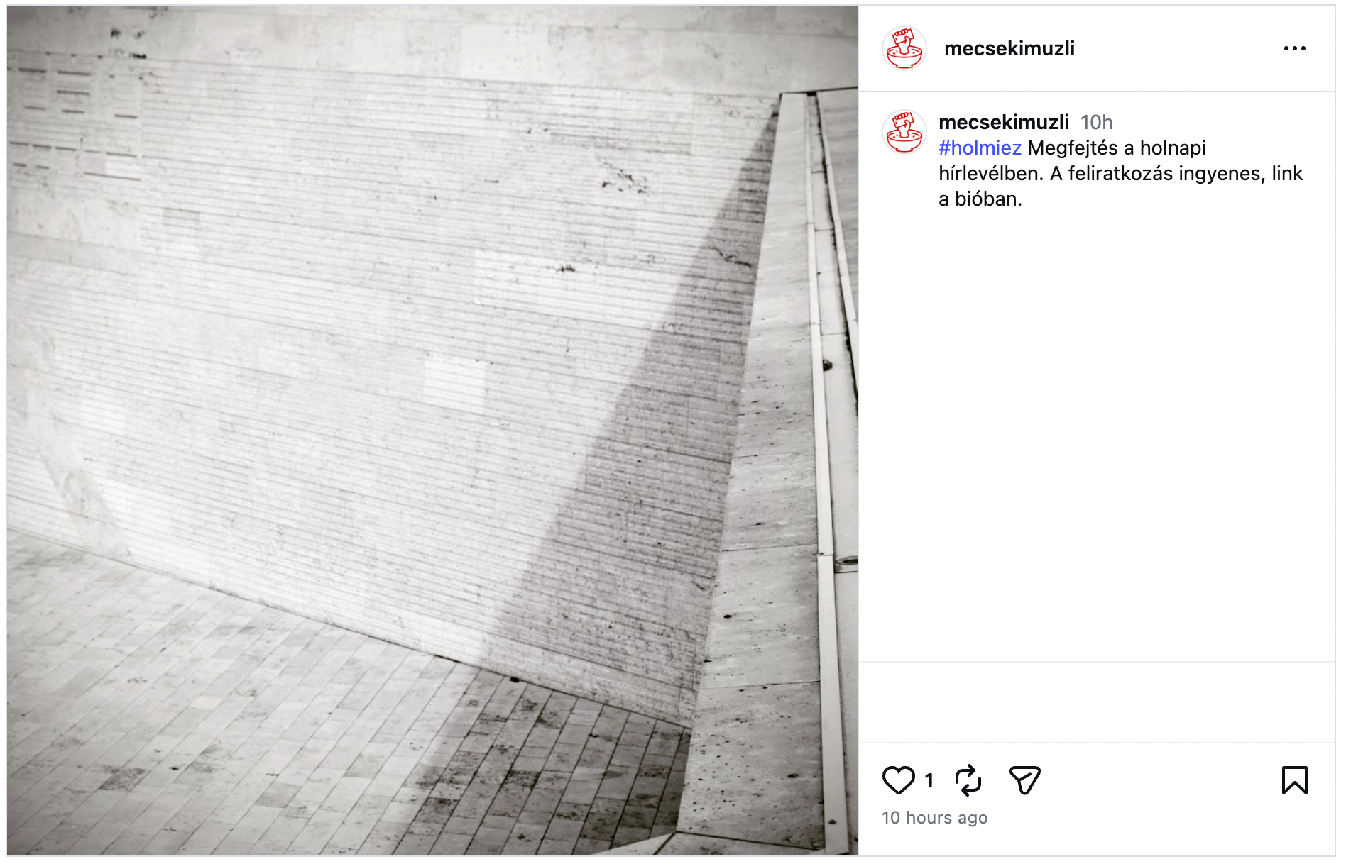Click the mecsekimuzli username in the caption
Screen dimensions: 1346x864
pyautogui.click(x=1003, y=122)
